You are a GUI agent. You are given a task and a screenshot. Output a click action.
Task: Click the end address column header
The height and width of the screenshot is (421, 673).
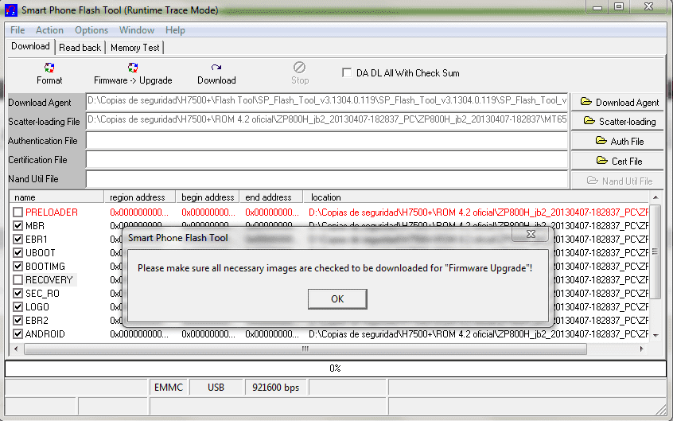coord(271,197)
